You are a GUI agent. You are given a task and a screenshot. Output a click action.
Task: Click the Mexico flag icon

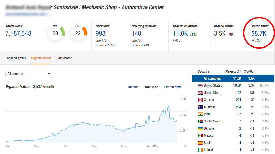click(200, 136)
